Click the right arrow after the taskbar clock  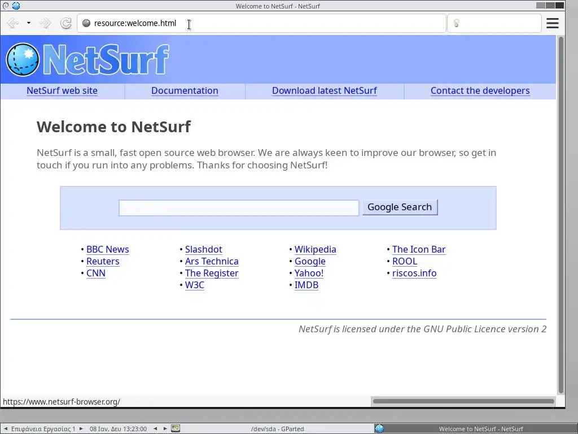pos(165,428)
